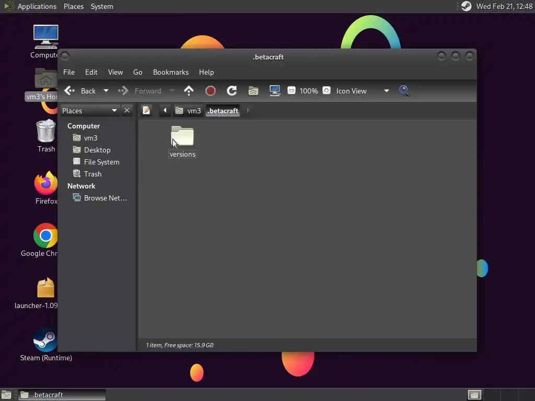Open the Applications menu in top panel
This screenshot has height=401, width=535.
pos(37,6)
